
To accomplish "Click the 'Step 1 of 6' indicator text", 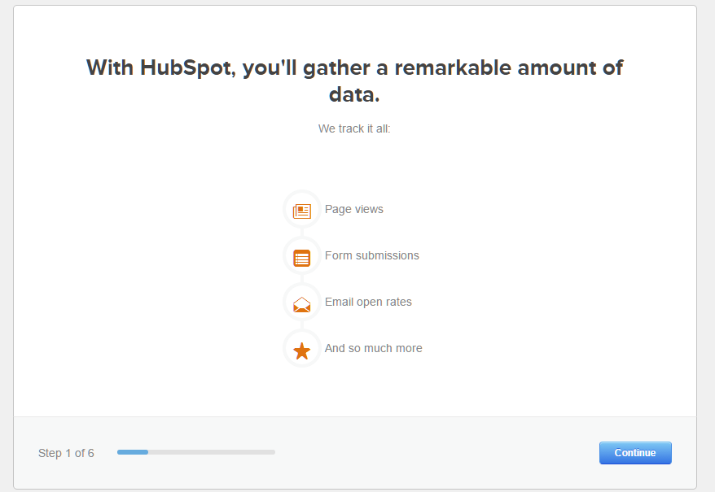I will tap(66, 453).
